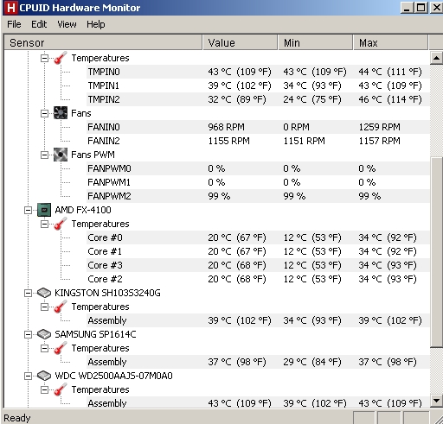This screenshot has width=443, height=424.
Task: Click thermometer icon under AMD FX-4100
Action: [61, 224]
